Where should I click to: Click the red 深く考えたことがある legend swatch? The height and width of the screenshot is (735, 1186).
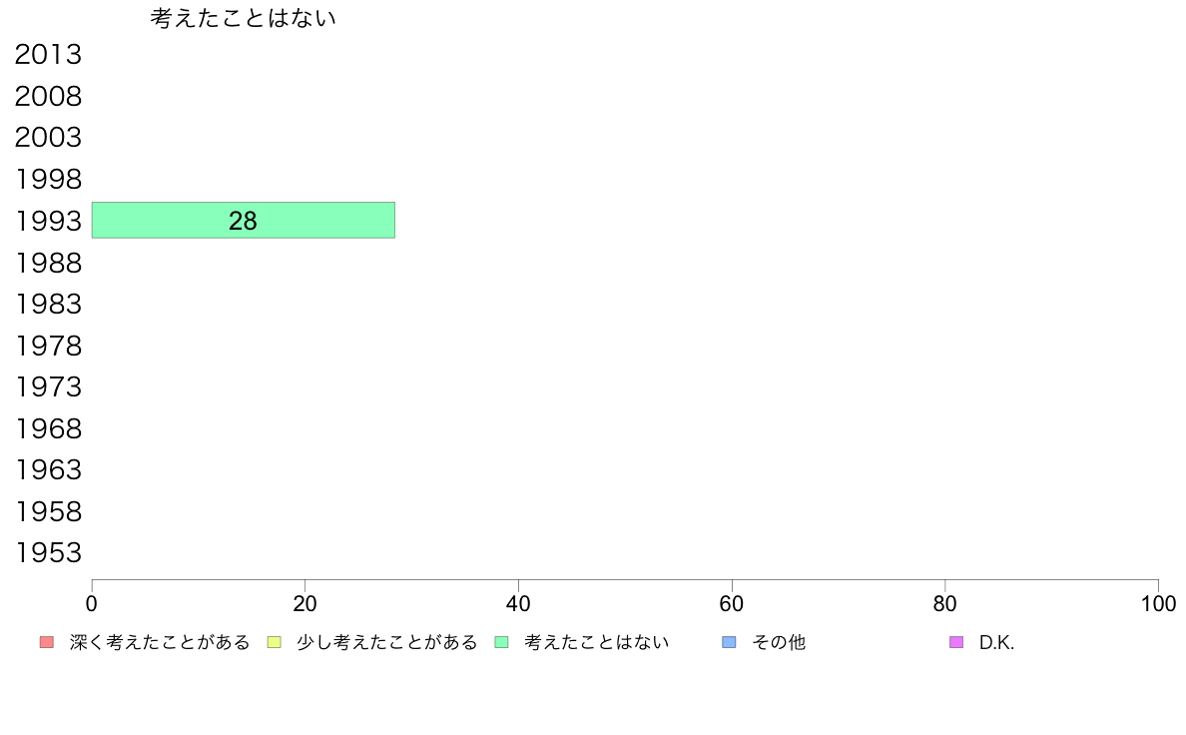click(47, 642)
